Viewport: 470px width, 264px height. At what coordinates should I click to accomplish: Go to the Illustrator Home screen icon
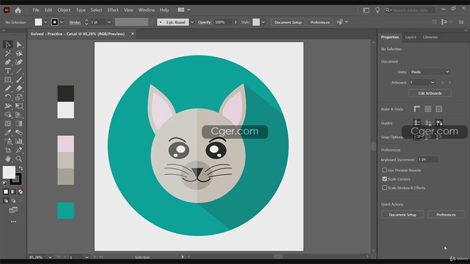click(x=18, y=10)
